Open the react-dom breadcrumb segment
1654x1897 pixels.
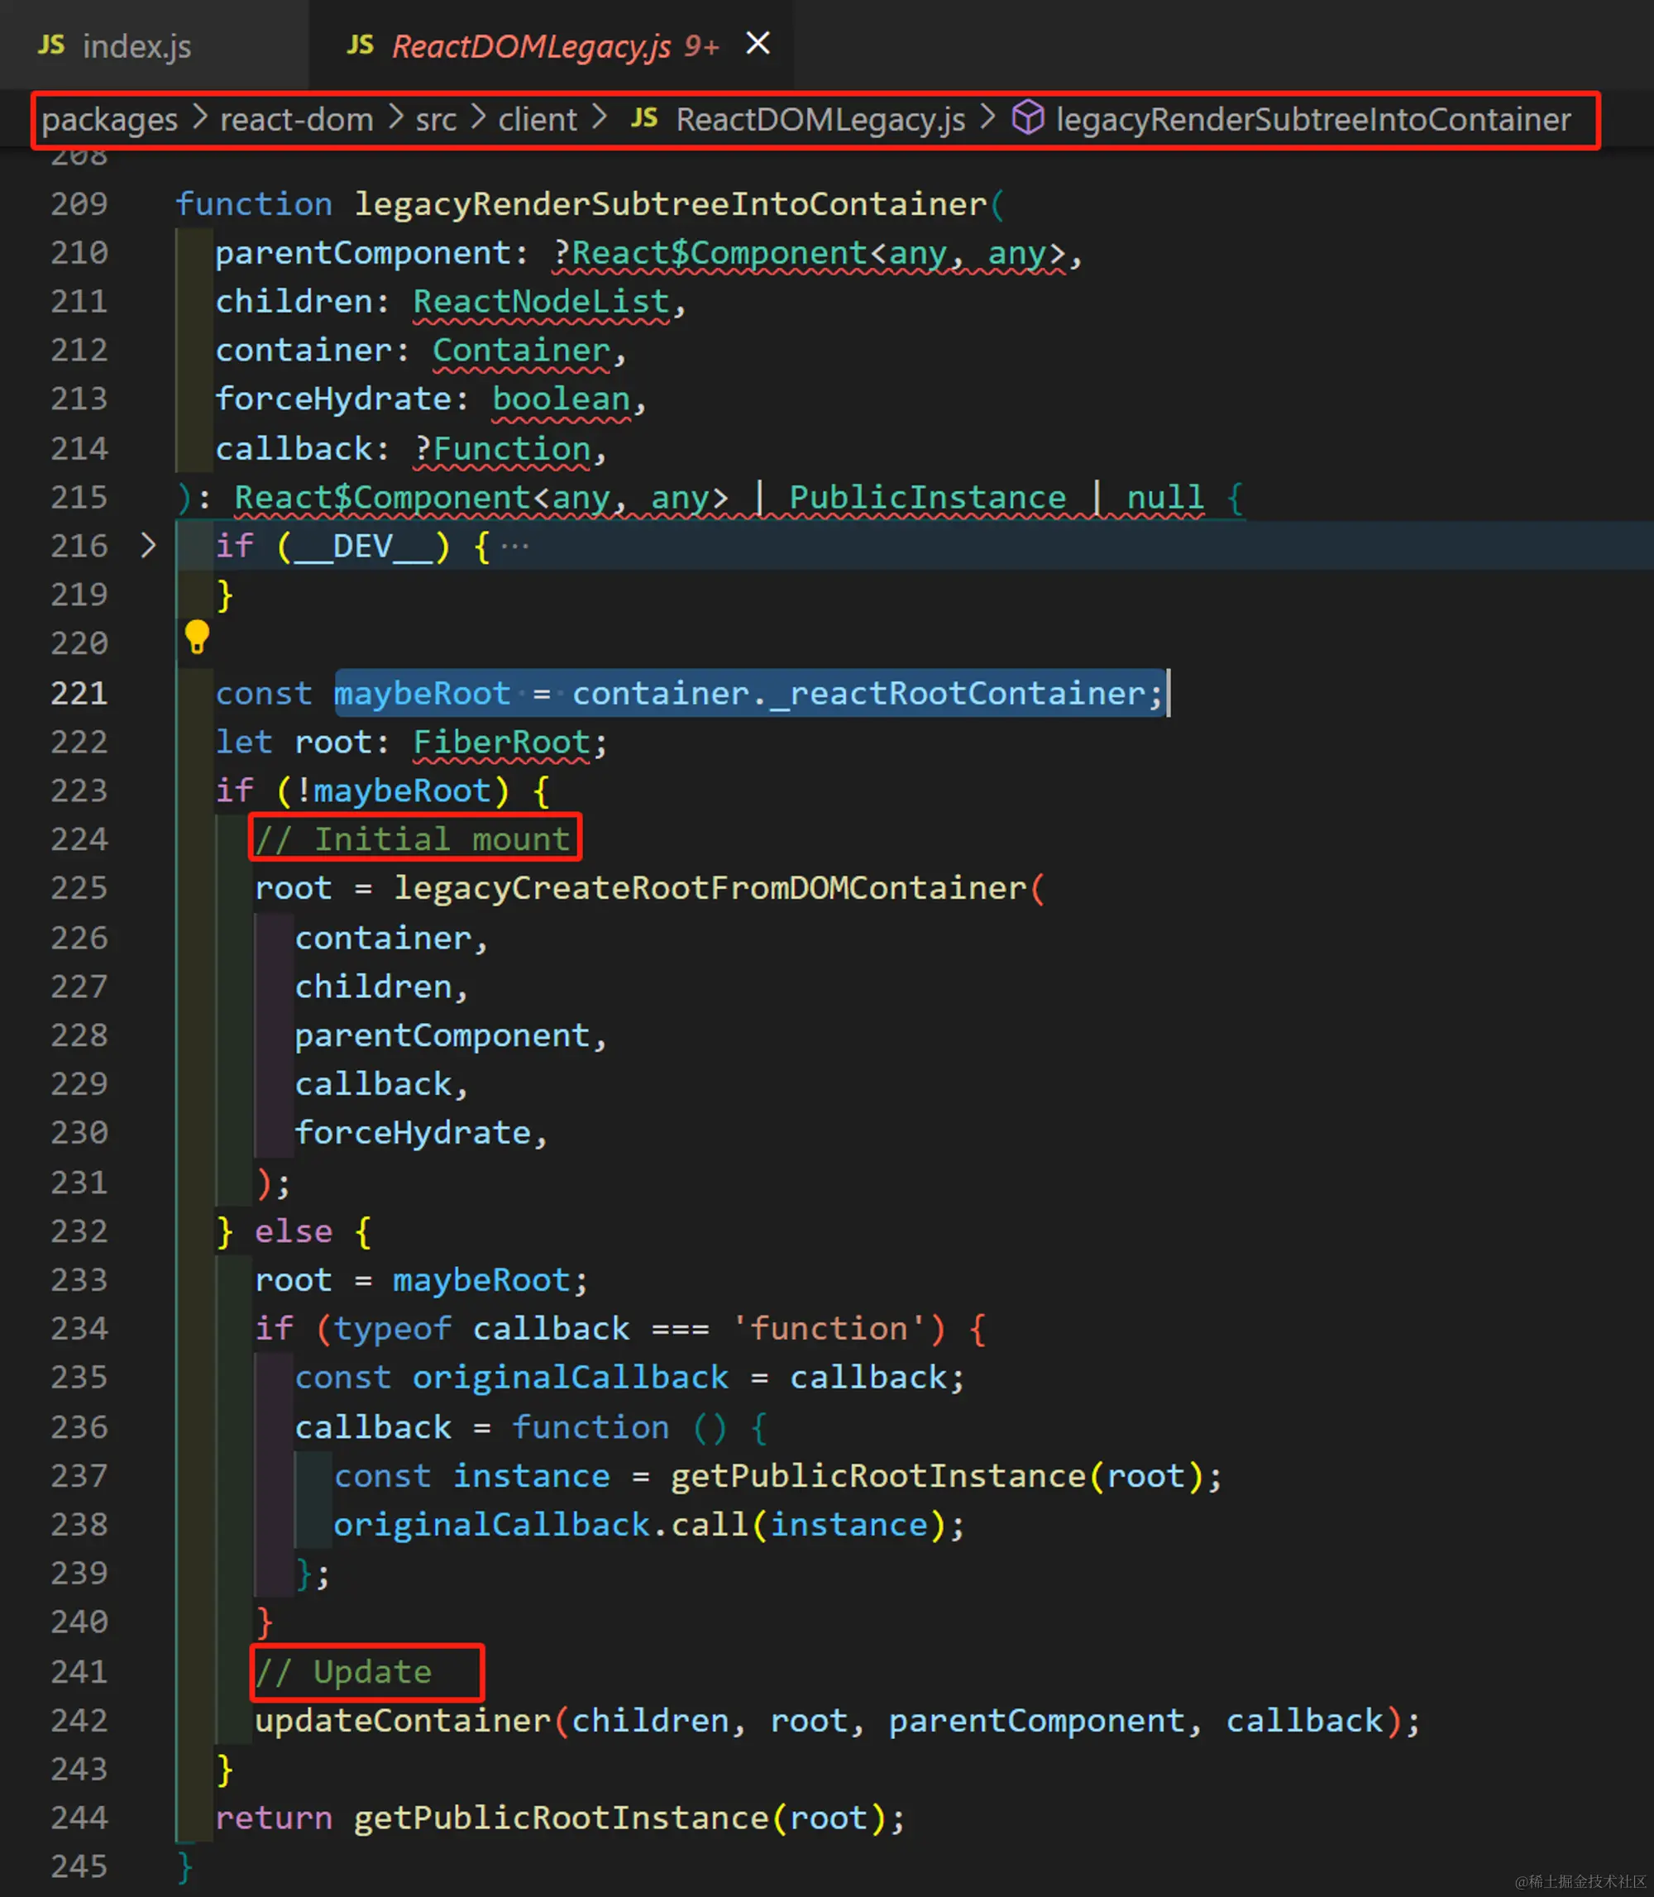(x=296, y=120)
